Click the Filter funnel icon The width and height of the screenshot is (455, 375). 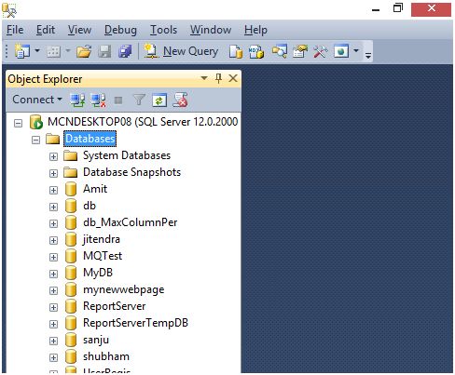(x=139, y=100)
